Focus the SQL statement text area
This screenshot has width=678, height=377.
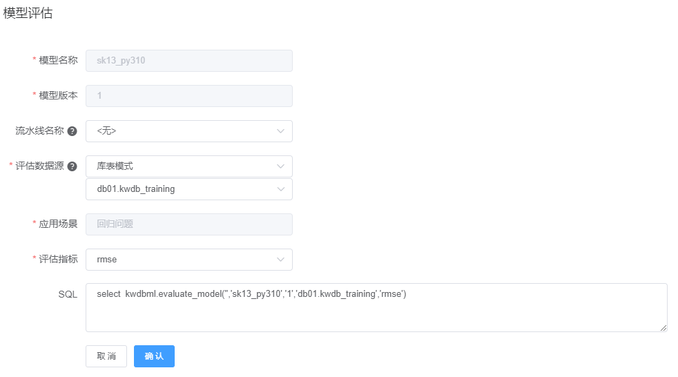click(x=376, y=311)
